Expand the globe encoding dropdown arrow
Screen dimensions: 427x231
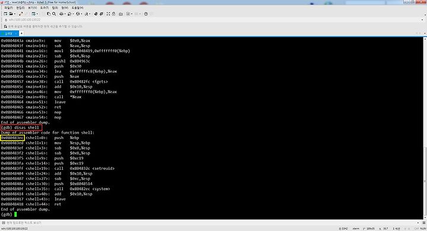(81, 14)
